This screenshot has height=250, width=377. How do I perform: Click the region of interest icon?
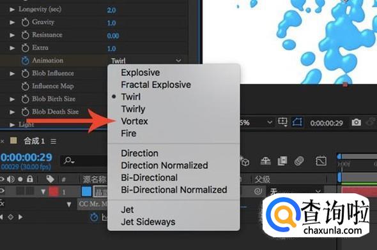tap(282, 122)
